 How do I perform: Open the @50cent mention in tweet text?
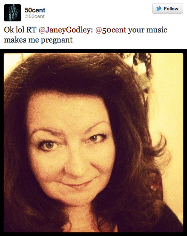tap(111, 30)
